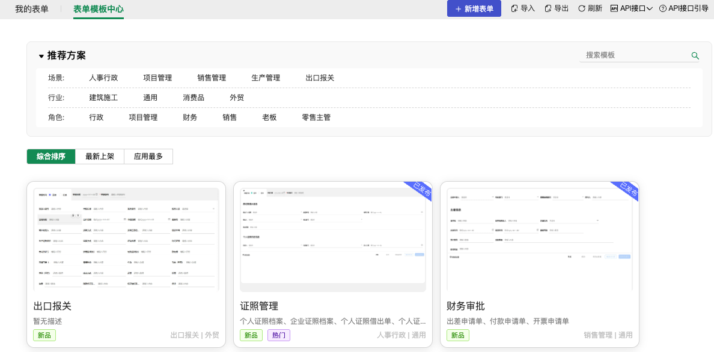Click the 热门 tag on 证照管理 card
The height and width of the screenshot is (352, 714).
(x=278, y=335)
